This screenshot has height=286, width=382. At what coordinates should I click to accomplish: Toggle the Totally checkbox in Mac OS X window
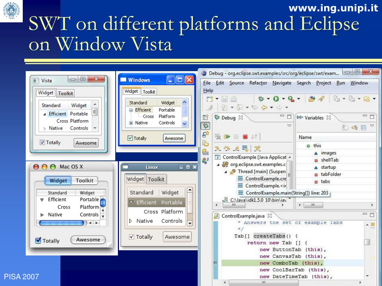click(x=38, y=240)
